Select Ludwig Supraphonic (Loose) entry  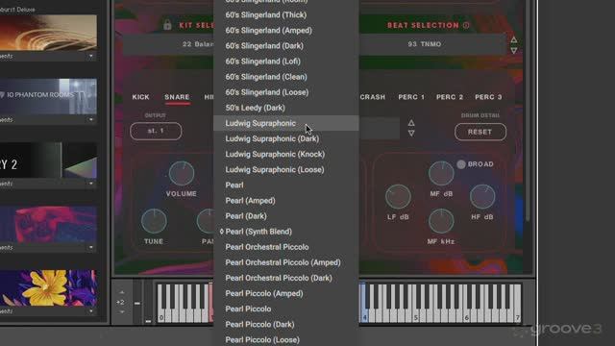click(286, 170)
